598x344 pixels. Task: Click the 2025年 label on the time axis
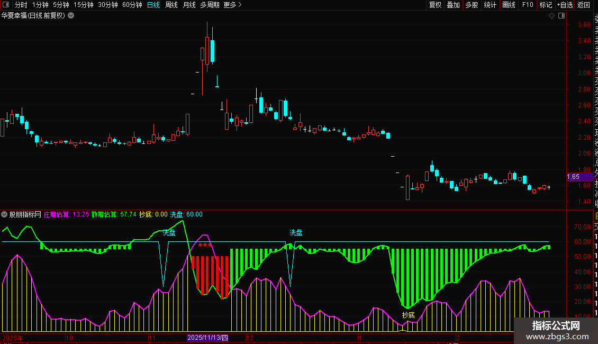13,338
